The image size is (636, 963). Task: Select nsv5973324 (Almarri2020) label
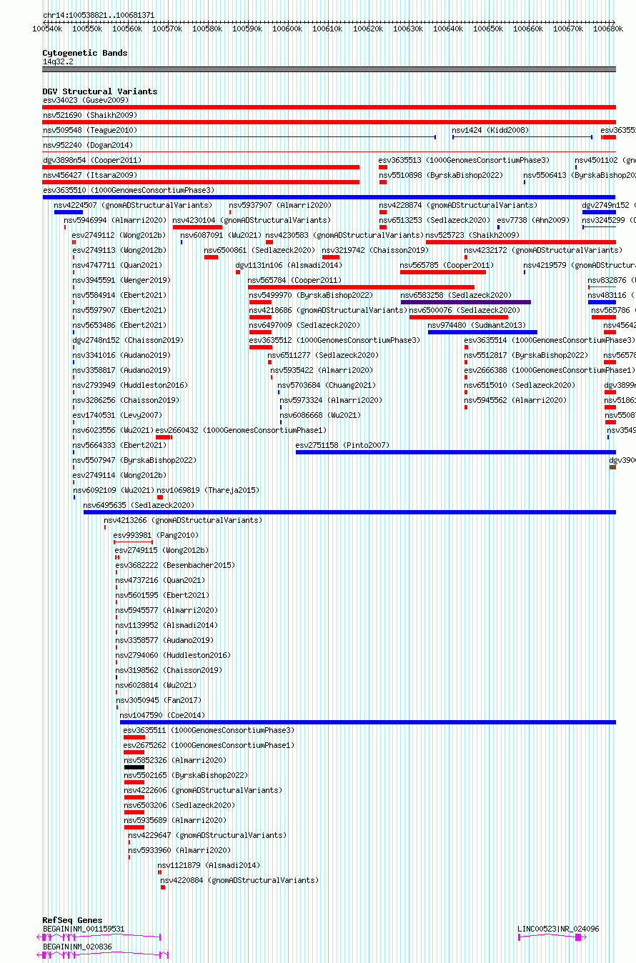click(331, 400)
